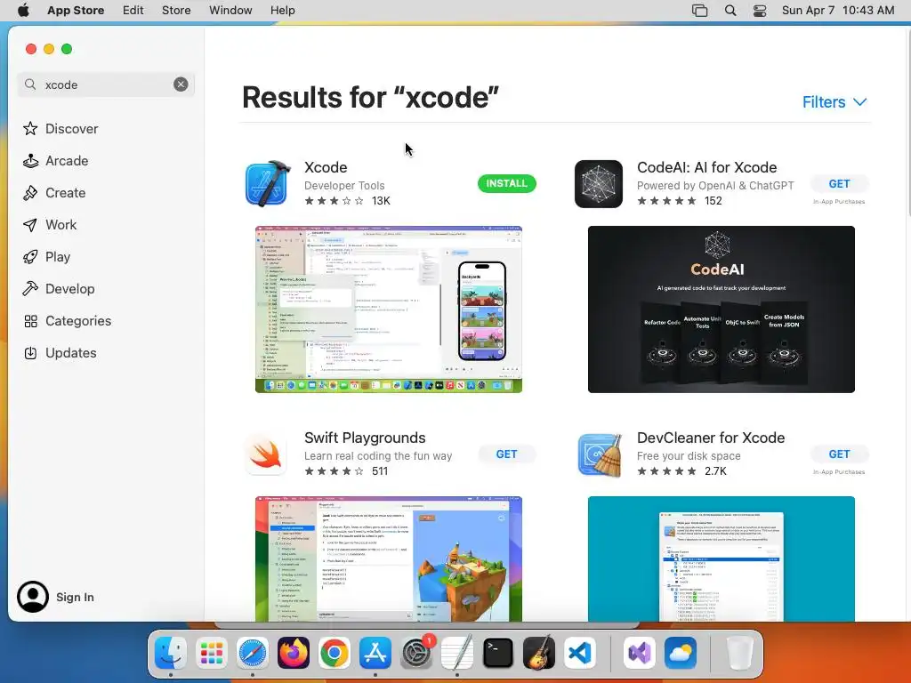Get the Swift Playgrounds app
This screenshot has width=911, height=683.
(506, 454)
